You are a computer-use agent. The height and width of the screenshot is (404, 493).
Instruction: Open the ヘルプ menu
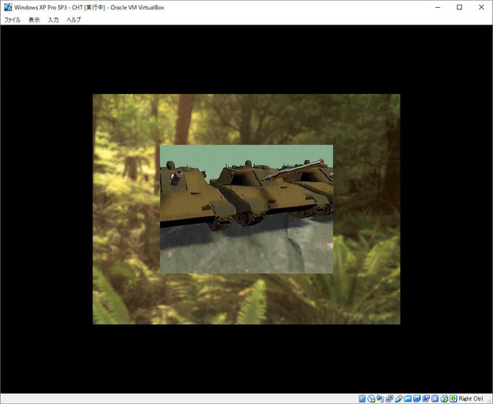pyautogui.click(x=74, y=19)
